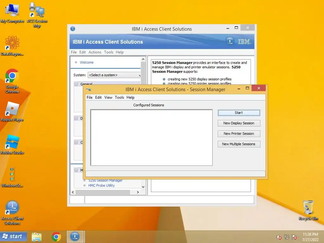Open Roblox Player desktop shortcut
This screenshot has width=324, height=243.
[x=12, y=112]
